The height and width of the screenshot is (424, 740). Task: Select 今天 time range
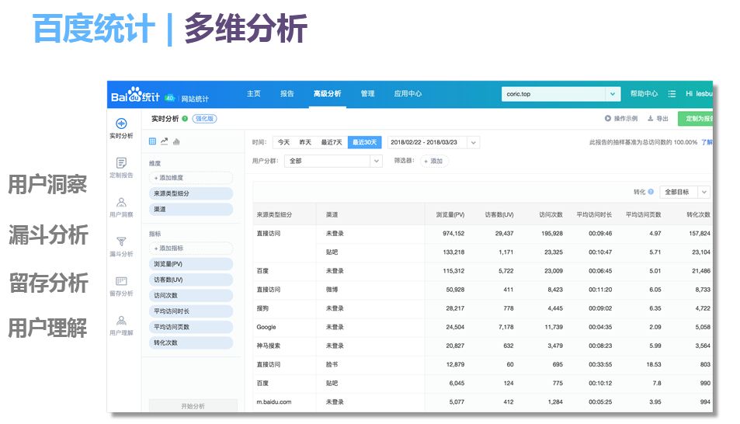click(283, 142)
